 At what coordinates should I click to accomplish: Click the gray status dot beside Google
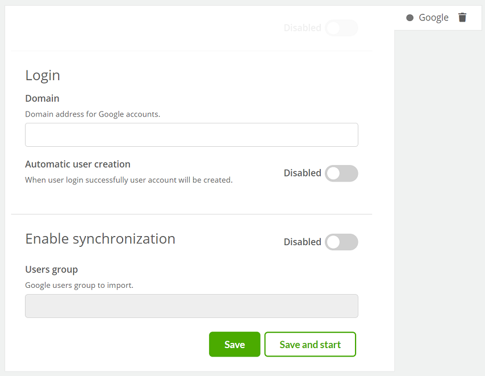pyautogui.click(x=410, y=18)
